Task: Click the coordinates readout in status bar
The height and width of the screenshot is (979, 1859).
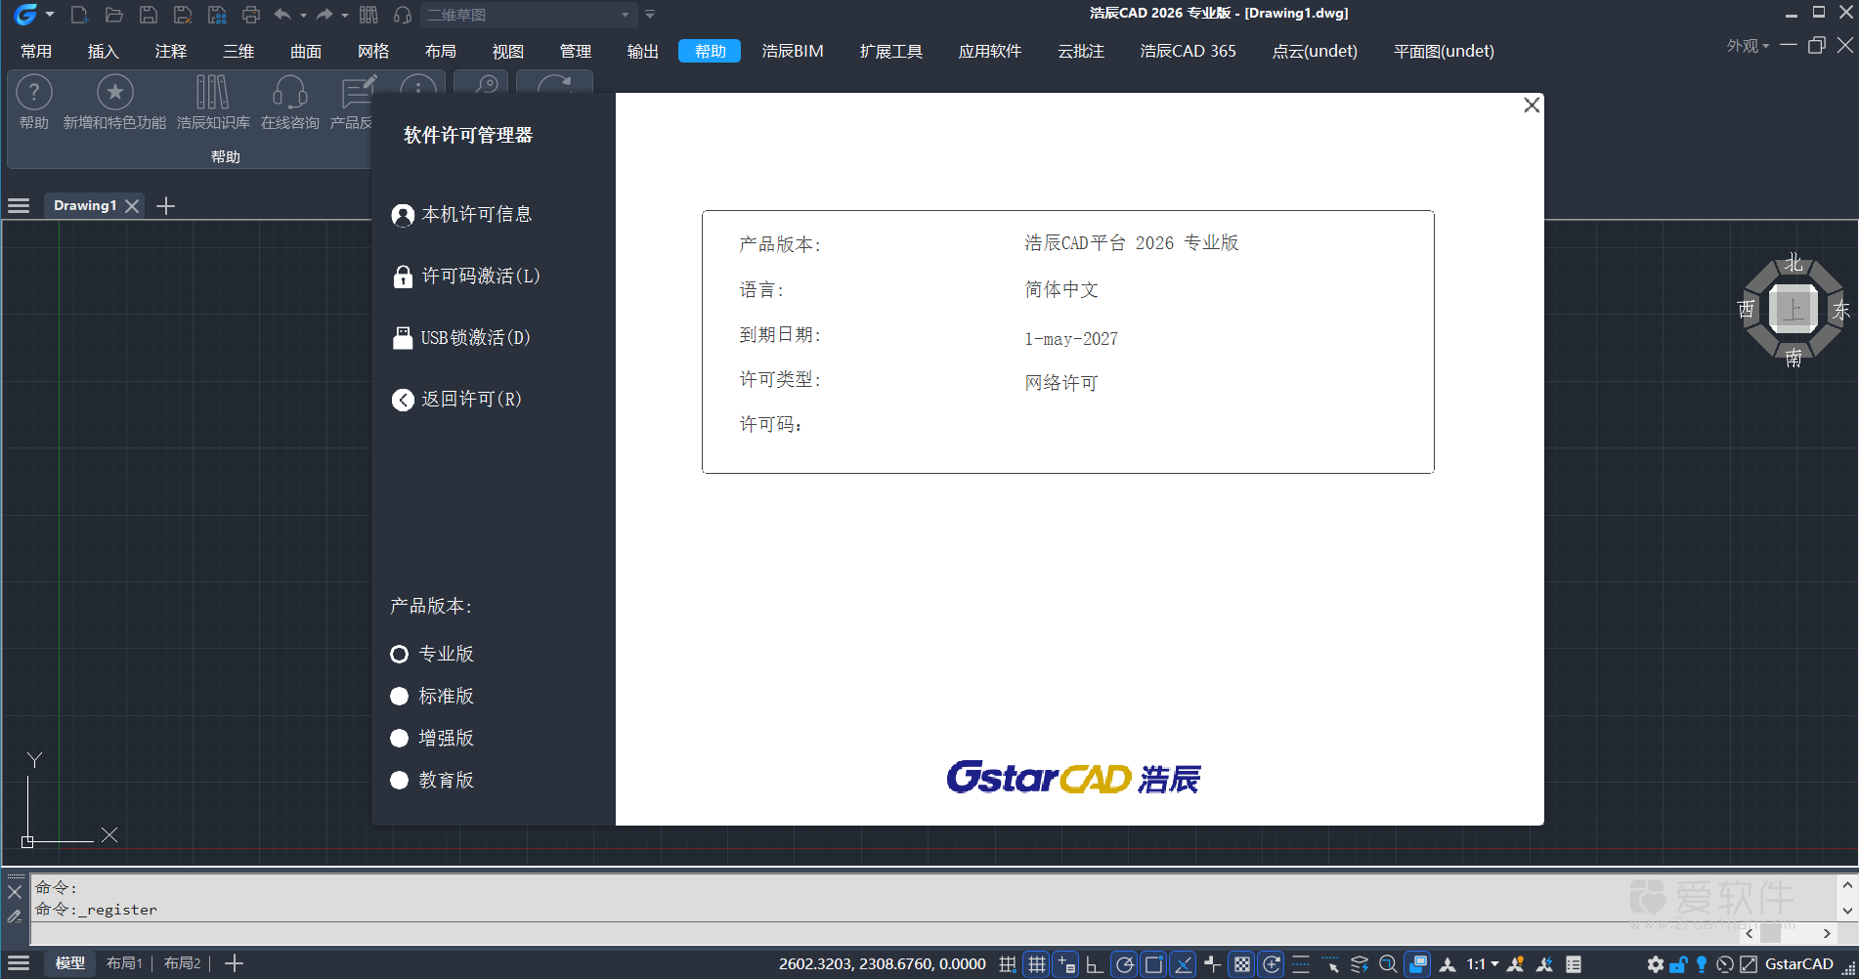Action: 882,964
